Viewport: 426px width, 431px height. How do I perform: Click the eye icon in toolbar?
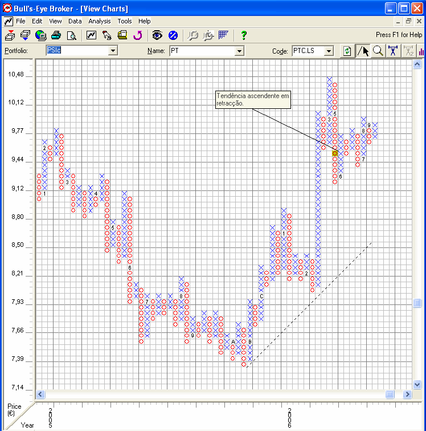point(157,35)
